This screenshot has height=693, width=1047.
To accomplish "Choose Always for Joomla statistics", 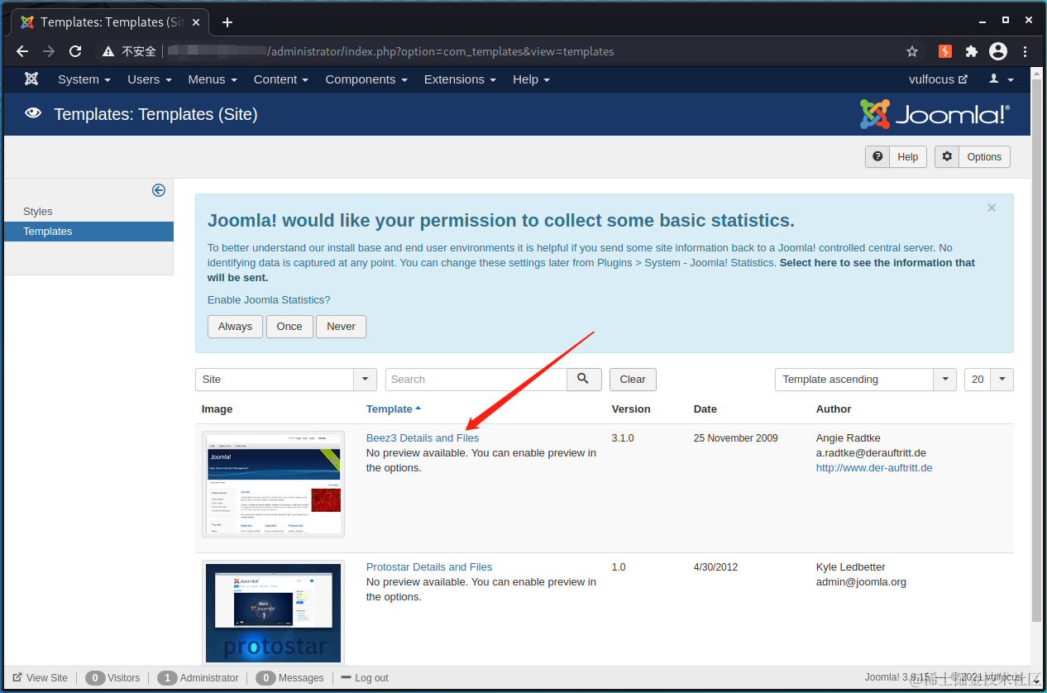I will [235, 327].
